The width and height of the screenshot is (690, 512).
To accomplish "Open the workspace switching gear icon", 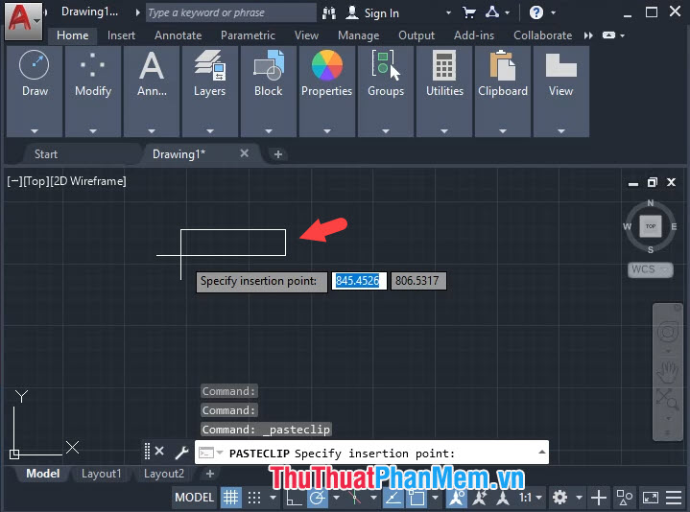I will click(x=559, y=498).
